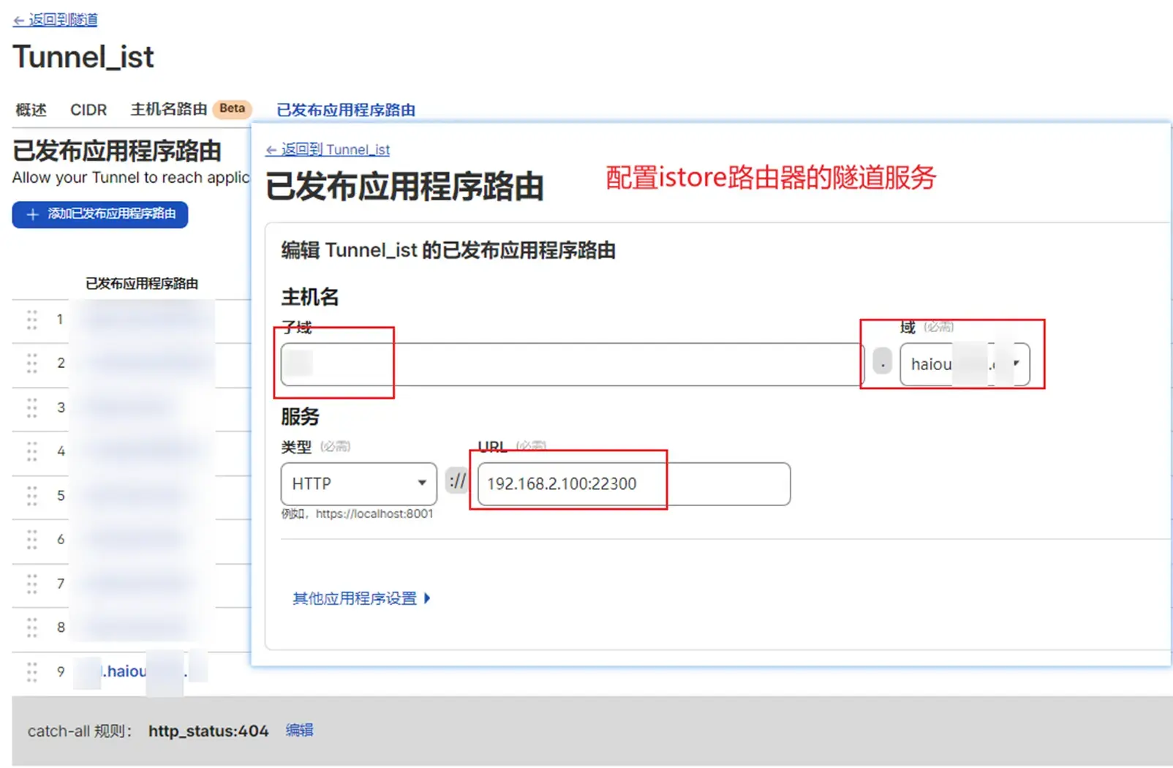The image size is (1173, 768).
Task: Open the HTTP service type dropdown
Action: [358, 483]
